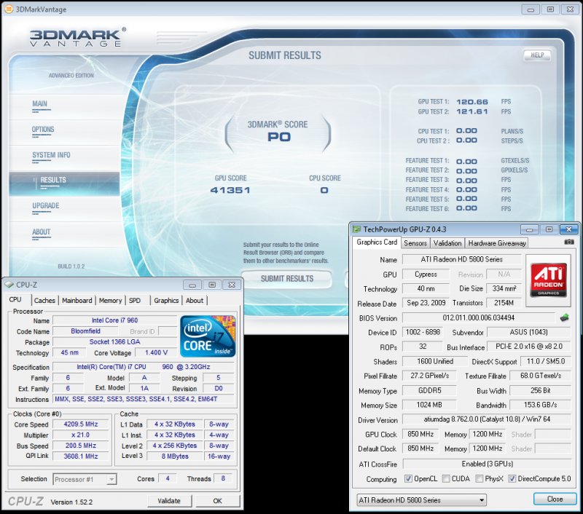Click the GPU SCORE value 41351
The image size is (583, 514).
(230, 190)
